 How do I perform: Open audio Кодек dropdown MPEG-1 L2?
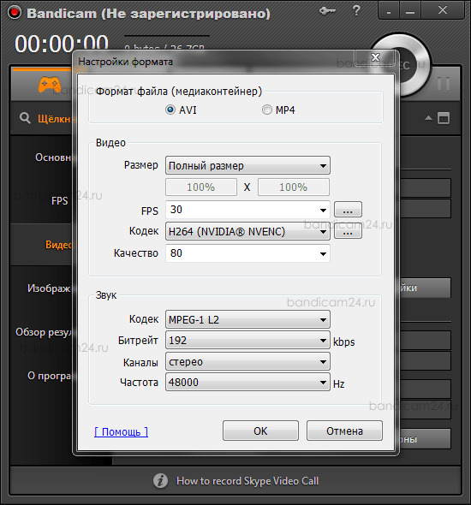[247, 319]
